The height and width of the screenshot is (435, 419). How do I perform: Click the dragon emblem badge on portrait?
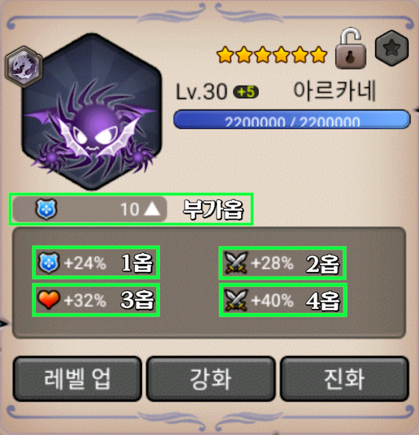click(x=24, y=66)
